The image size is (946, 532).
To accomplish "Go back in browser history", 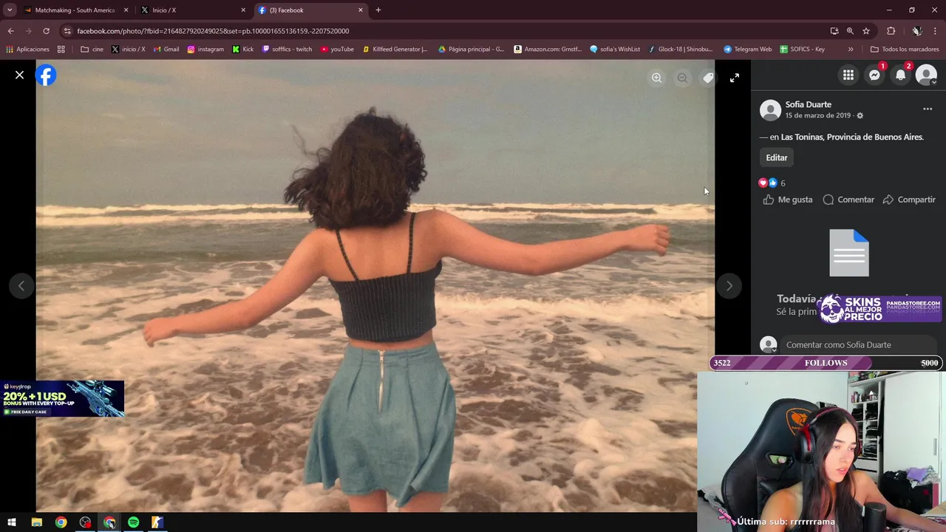I will point(10,31).
